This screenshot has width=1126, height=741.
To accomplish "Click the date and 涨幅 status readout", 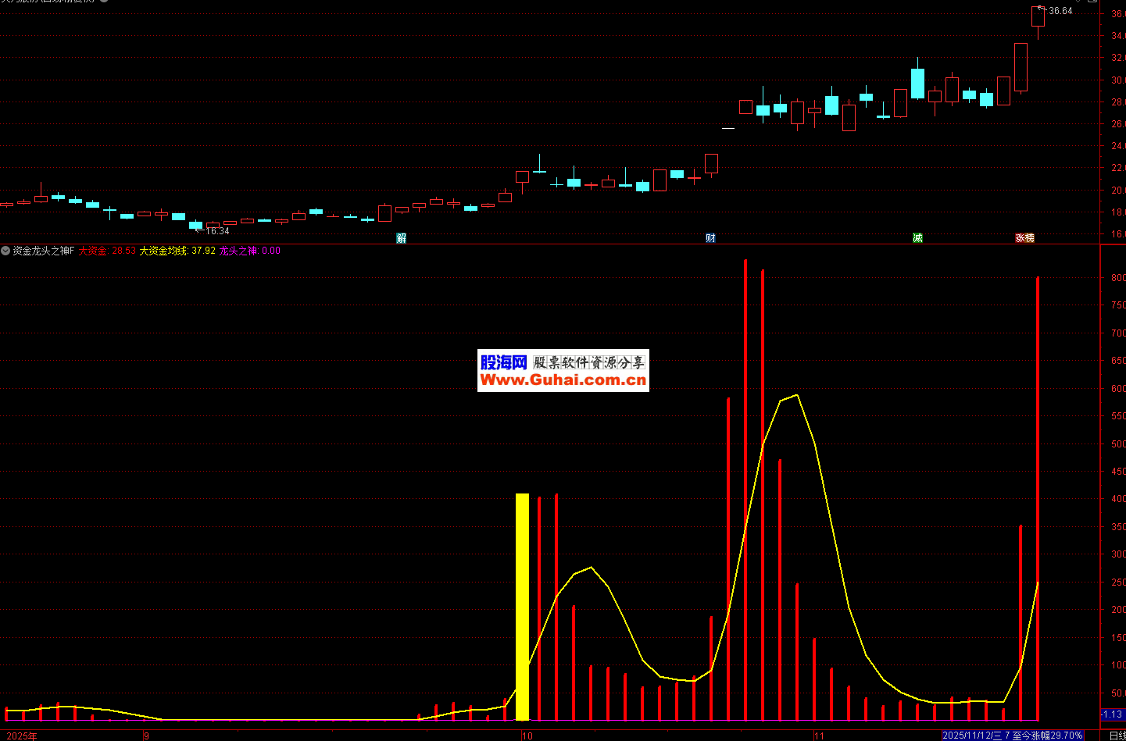I will [1013, 736].
